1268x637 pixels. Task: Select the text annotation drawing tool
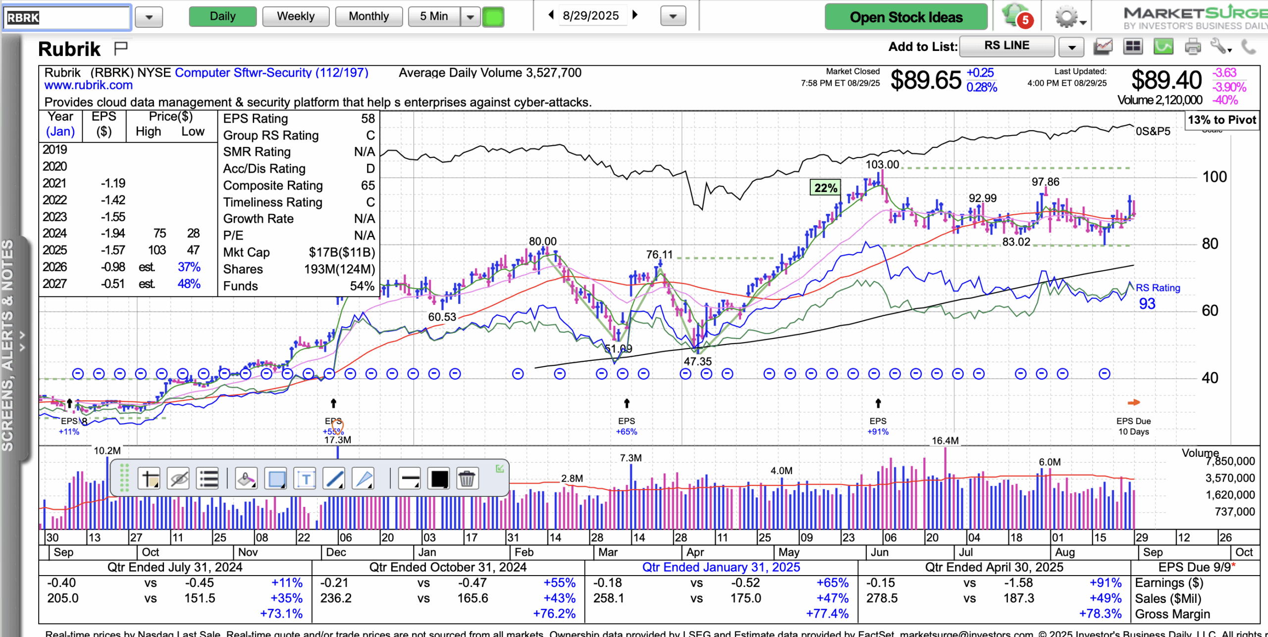pyautogui.click(x=305, y=479)
